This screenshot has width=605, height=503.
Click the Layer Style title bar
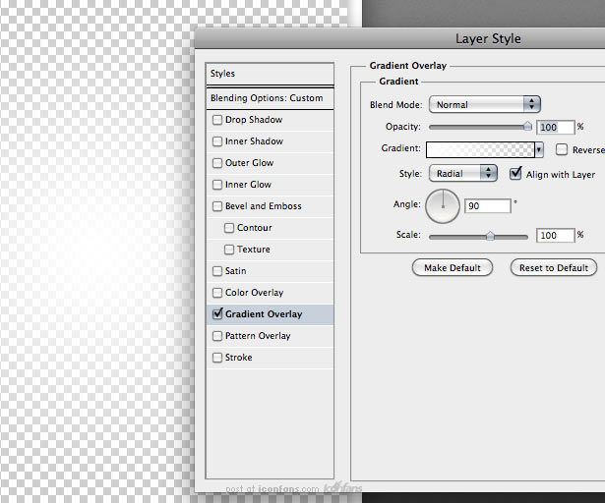(399, 38)
